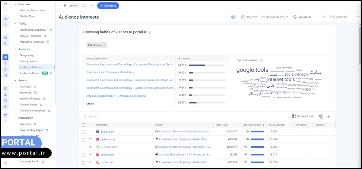
Task: Click the blue Compare button
Action: coord(108,6)
